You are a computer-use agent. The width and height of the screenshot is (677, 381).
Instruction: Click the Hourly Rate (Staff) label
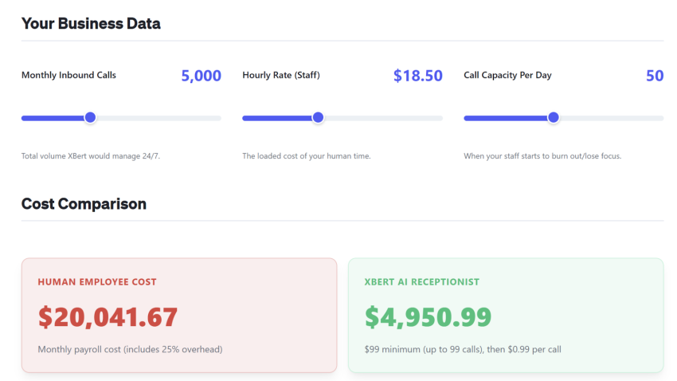click(281, 76)
